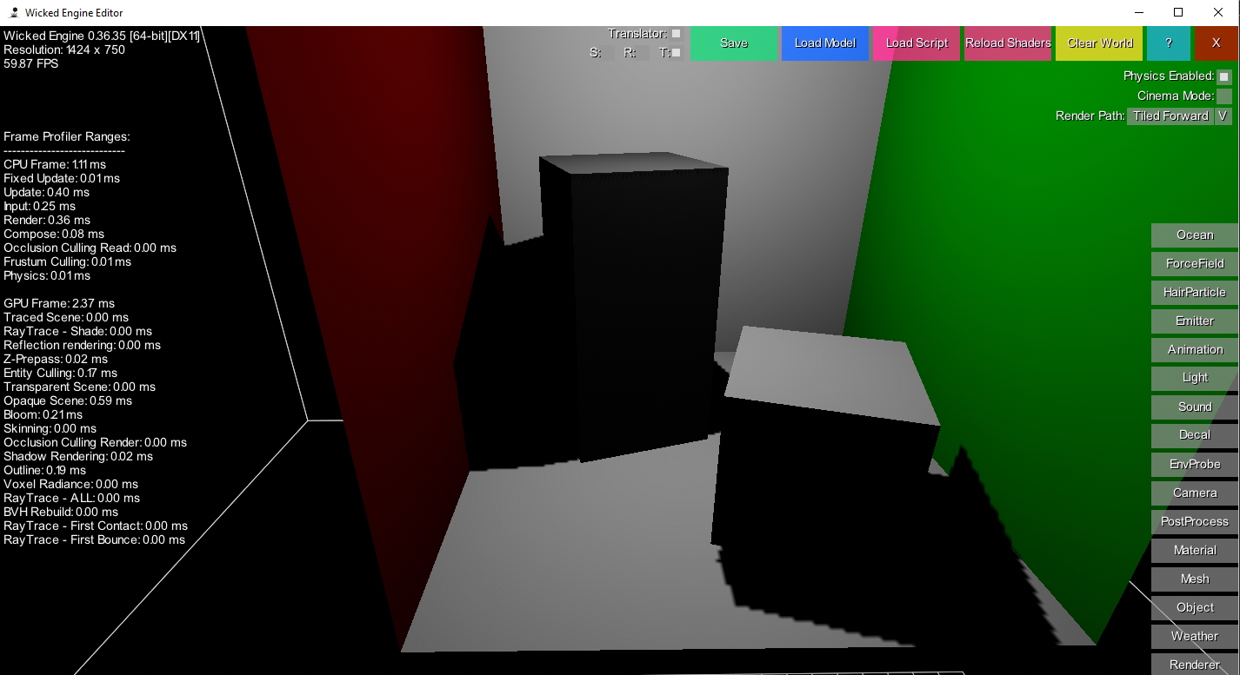Click the Frame Profiler Ranges heading
Screen dimensions: 1240x675
coord(67,136)
